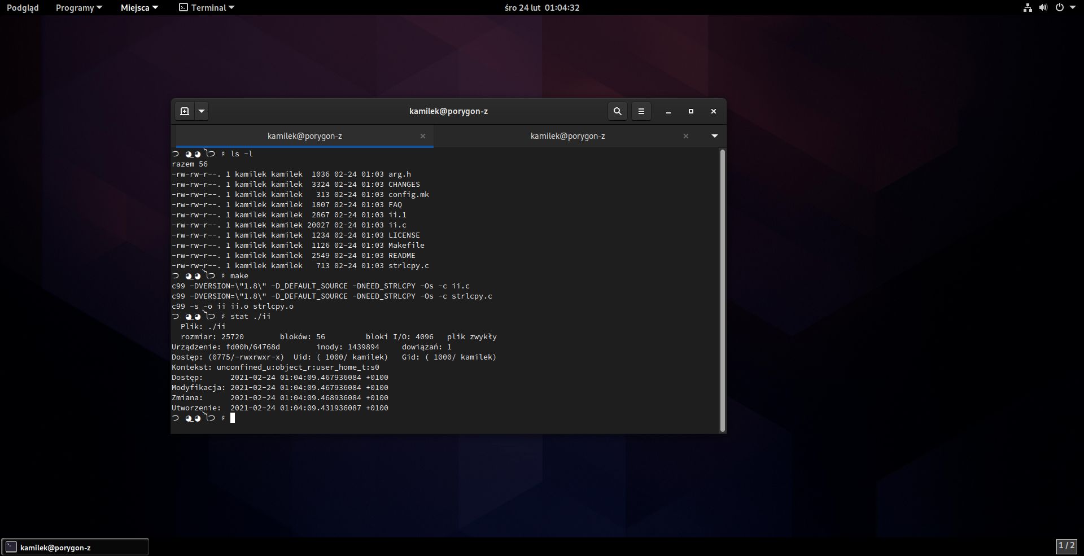The height and width of the screenshot is (556, 1084).
Task: Open the terminal hamburger menu
Action: 641,111
